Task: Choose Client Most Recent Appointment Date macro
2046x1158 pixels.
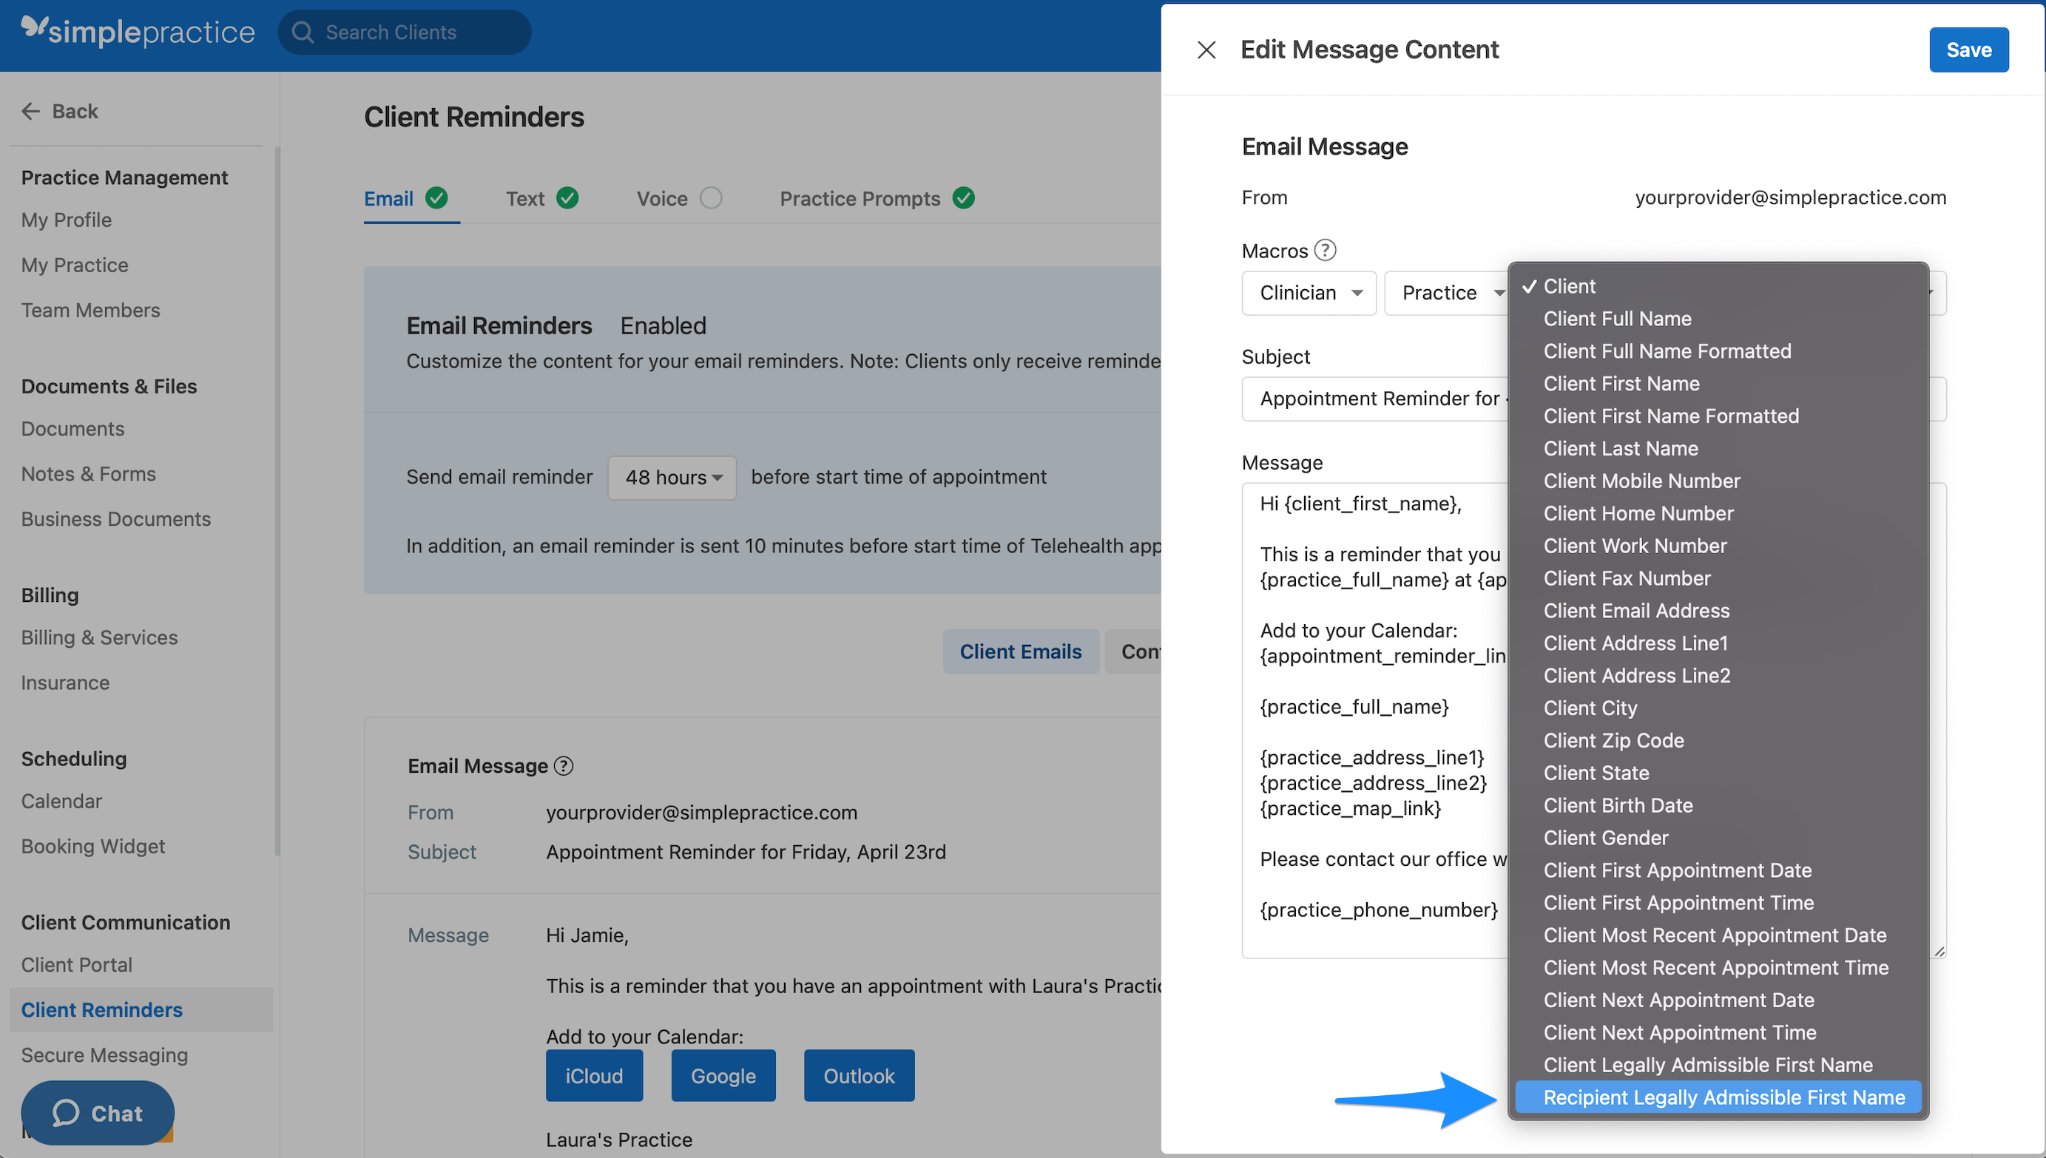Action: click(x=1718, y=935)
